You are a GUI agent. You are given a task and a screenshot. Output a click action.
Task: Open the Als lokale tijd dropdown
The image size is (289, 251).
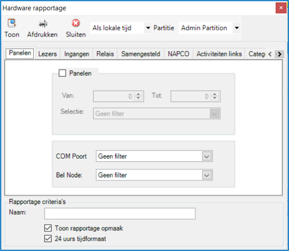point(148,28)
